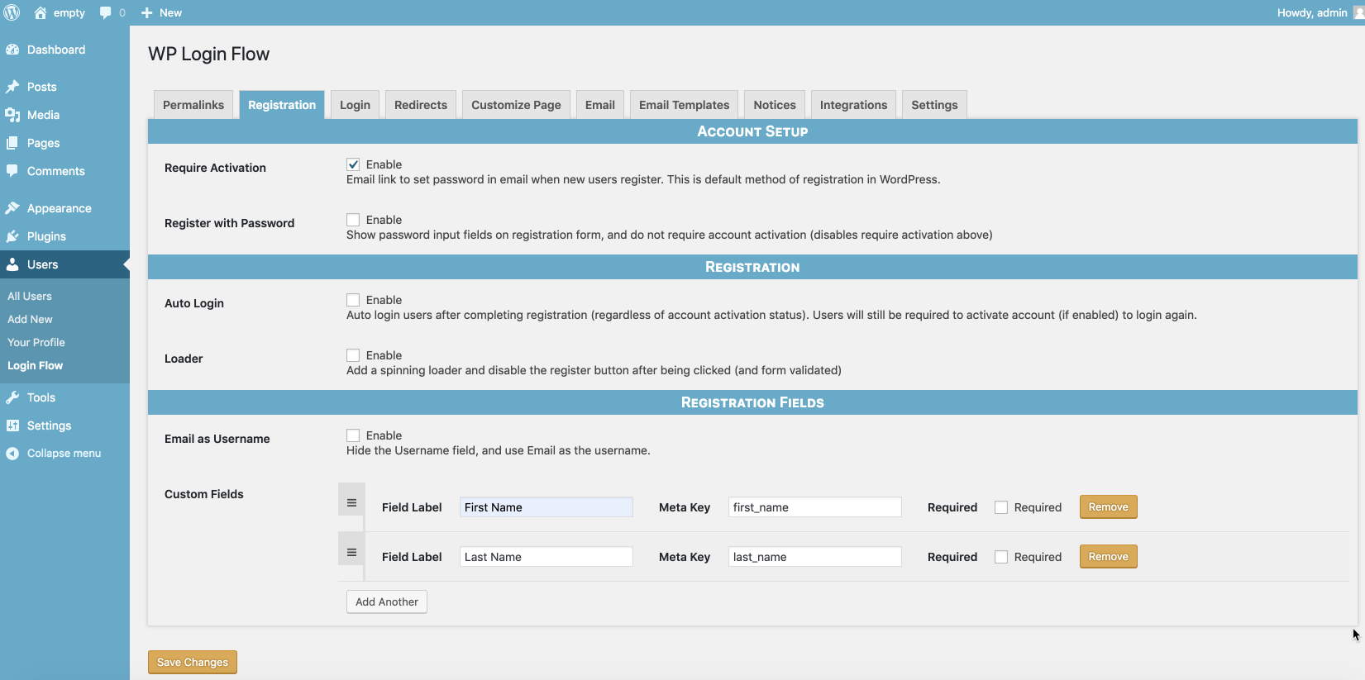Click the Appearance paintbrush icon
This screenshot has height=680, width=1365.
pyautogui.click(x=12, y=208)
